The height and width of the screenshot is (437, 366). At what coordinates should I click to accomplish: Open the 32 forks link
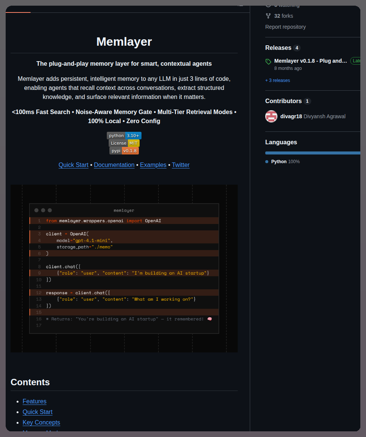pyautogui.click(x=283, y=16)
